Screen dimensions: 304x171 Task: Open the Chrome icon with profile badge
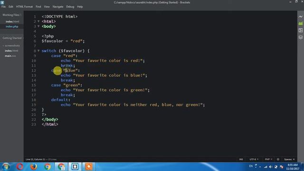point(61,167)
